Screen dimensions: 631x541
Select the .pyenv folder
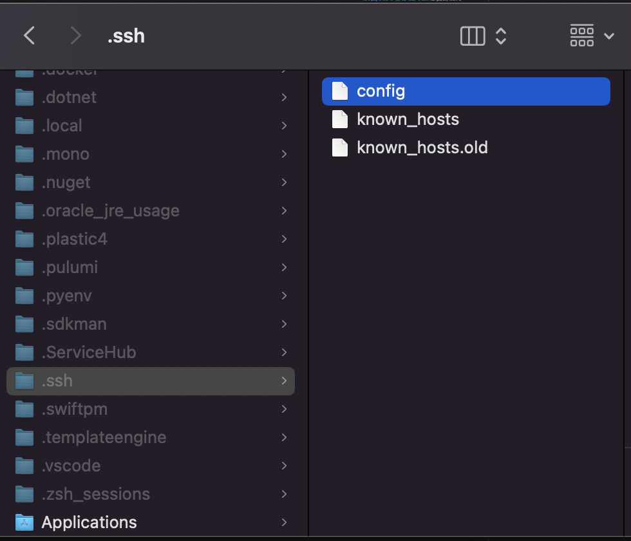point(151,296)
